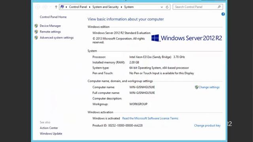
Task: Select the computer name WIN-GJSNHGU5UIE value
Action: click(142, 87)
